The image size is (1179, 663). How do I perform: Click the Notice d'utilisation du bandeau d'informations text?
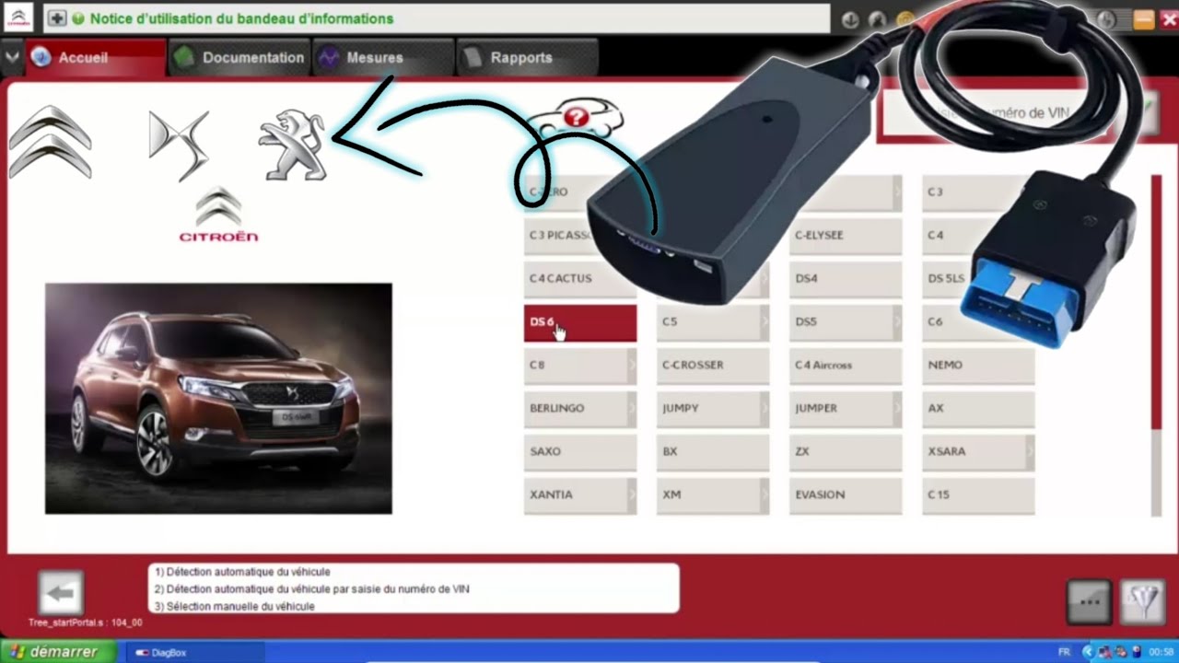click(241, 18)
